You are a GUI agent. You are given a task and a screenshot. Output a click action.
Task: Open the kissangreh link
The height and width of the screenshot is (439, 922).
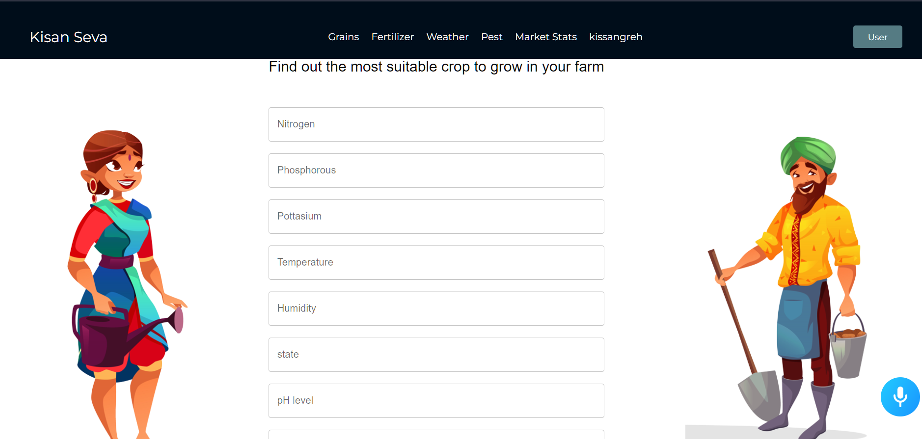click(x=616, y=37)
